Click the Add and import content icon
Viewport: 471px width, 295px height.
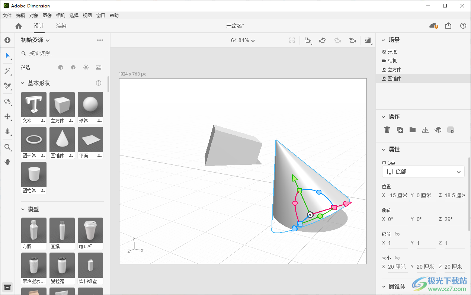(7, 40)
